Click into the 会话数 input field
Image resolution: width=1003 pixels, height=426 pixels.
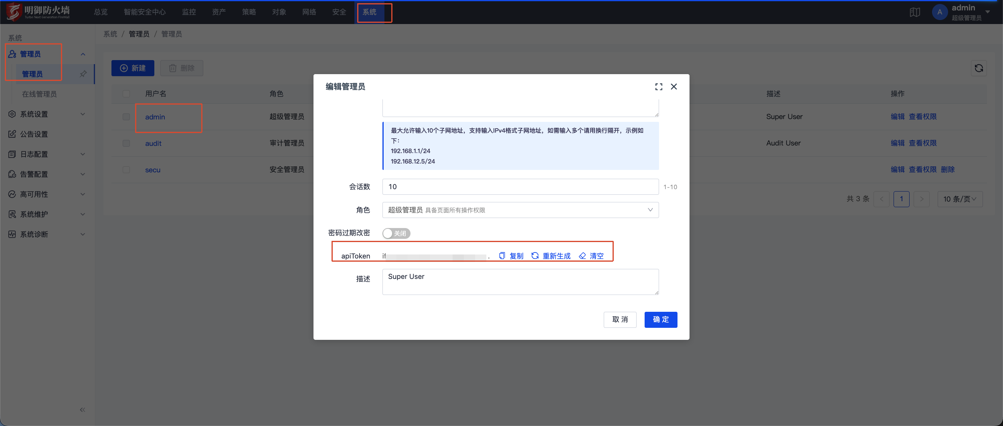point(520,187)
